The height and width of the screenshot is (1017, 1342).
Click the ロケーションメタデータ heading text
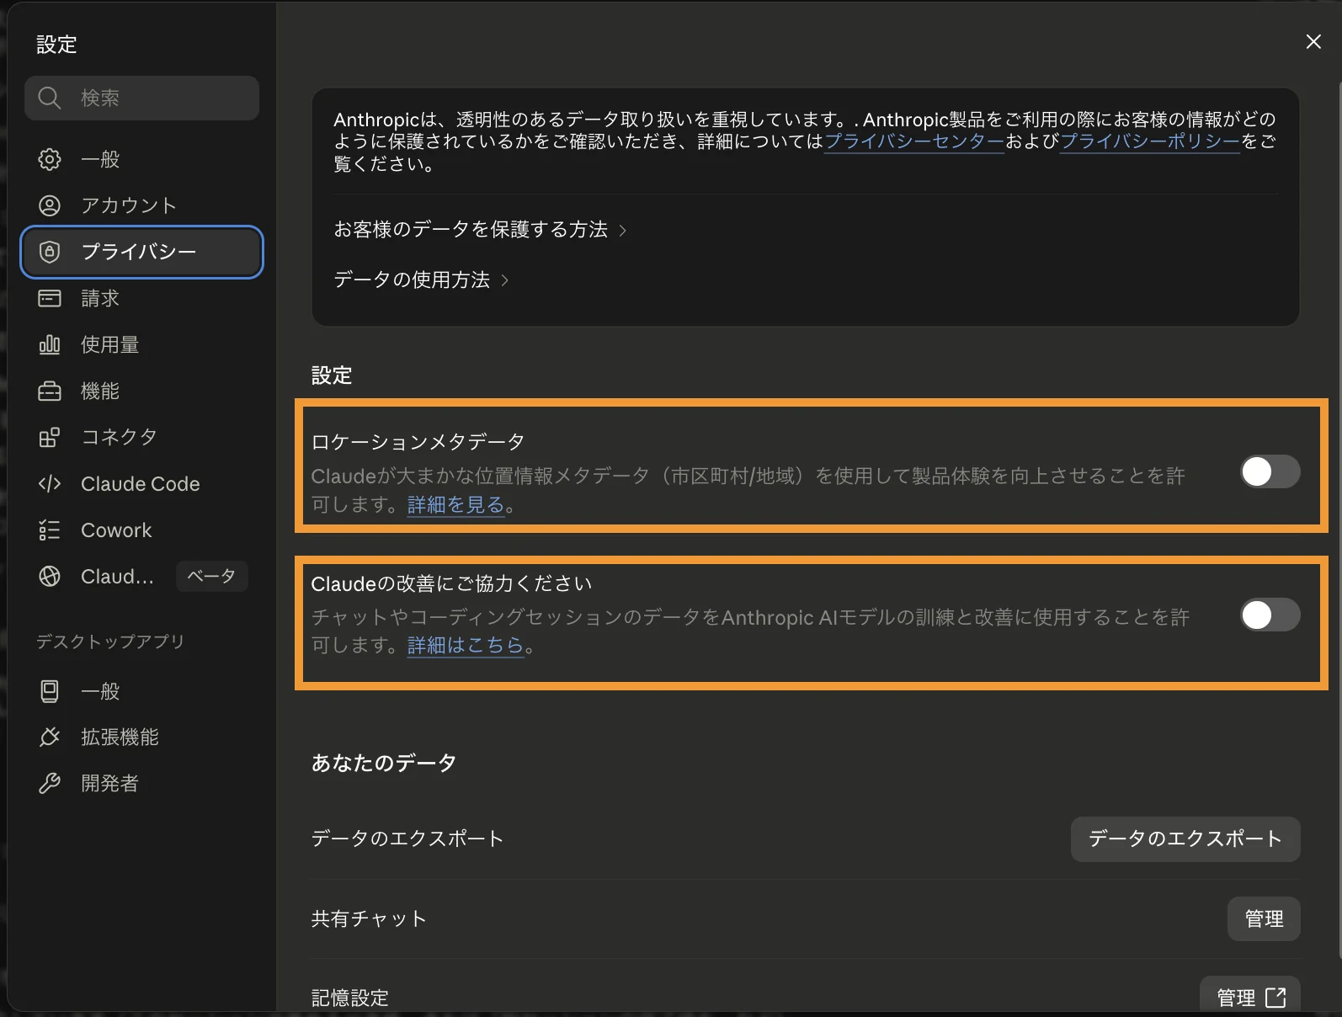pos(418,442)
